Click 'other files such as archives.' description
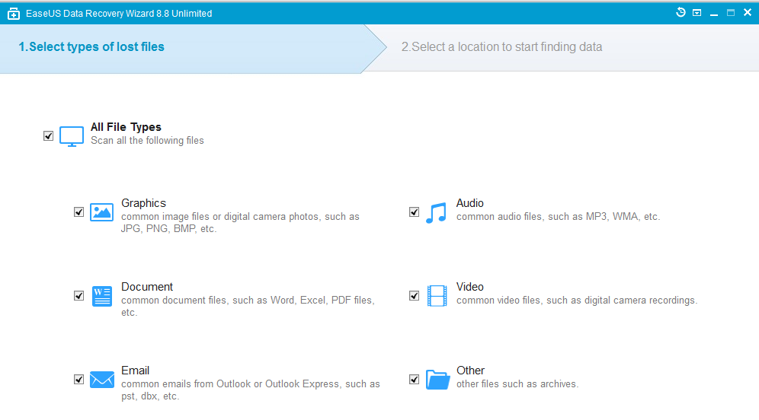Viewport: 759px width, 420px height. click(x=517, y=384)
